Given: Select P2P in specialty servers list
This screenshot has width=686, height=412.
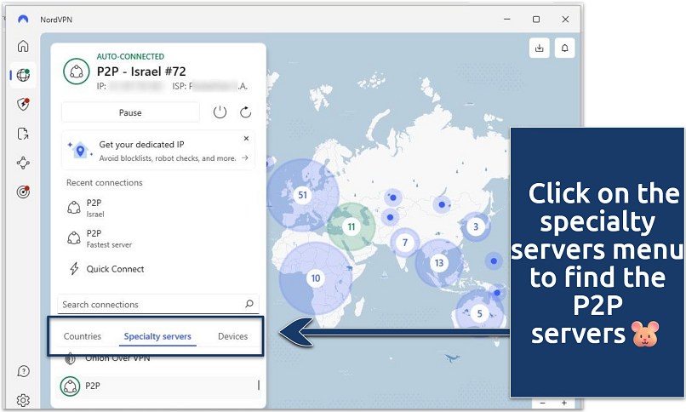Looking at the screenshot, I should coord(158,386).
